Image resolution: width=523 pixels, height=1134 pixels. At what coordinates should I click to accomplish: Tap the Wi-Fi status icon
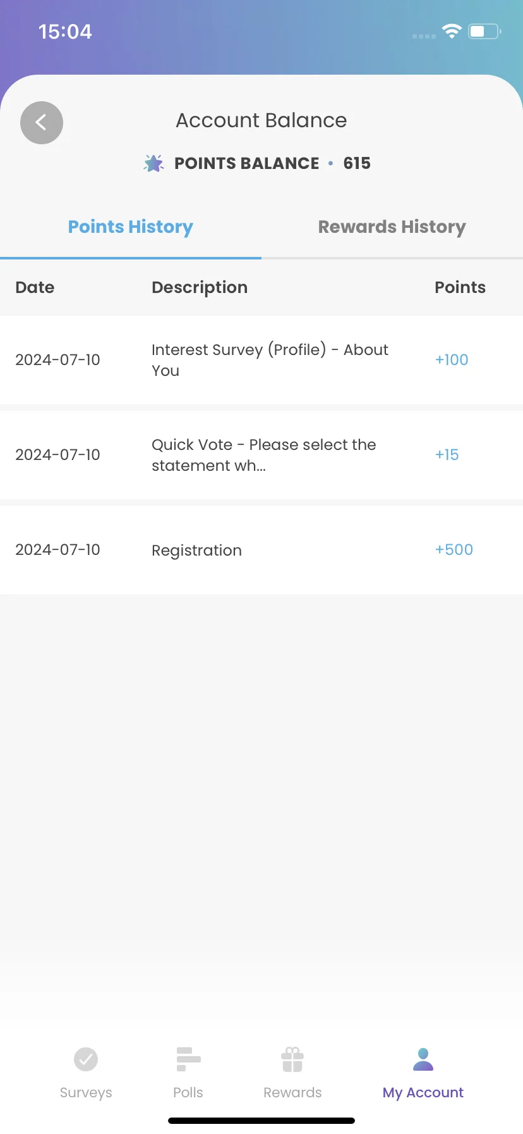click(452, 31)
